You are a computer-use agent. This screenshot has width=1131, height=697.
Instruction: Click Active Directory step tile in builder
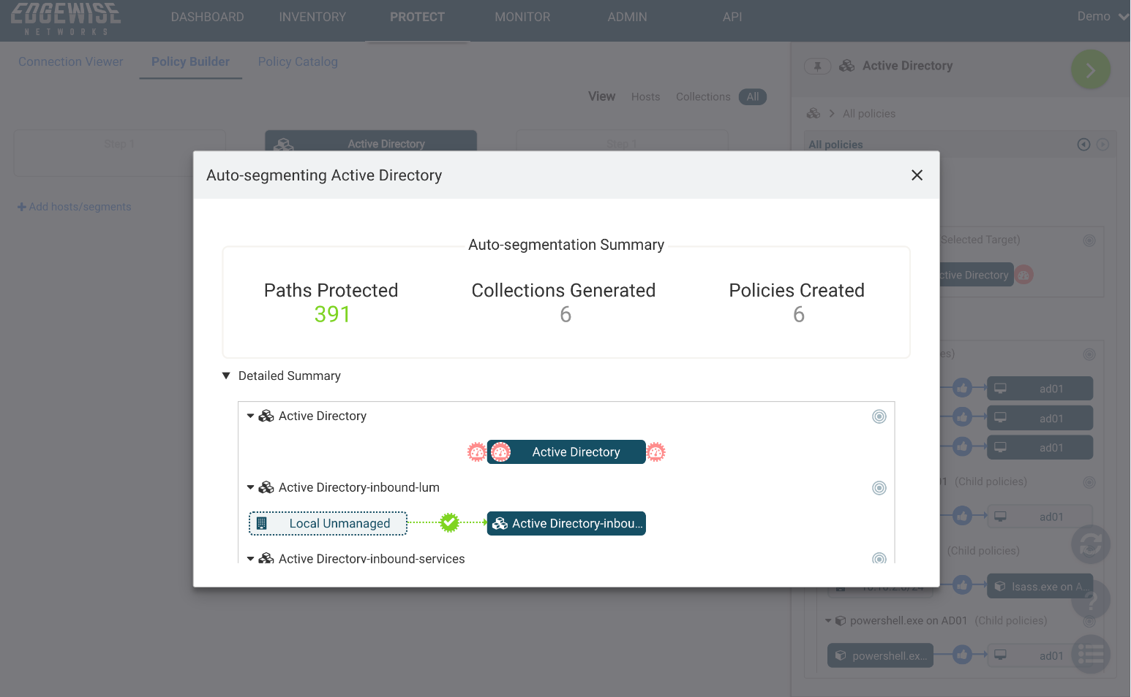coord(371,141)
